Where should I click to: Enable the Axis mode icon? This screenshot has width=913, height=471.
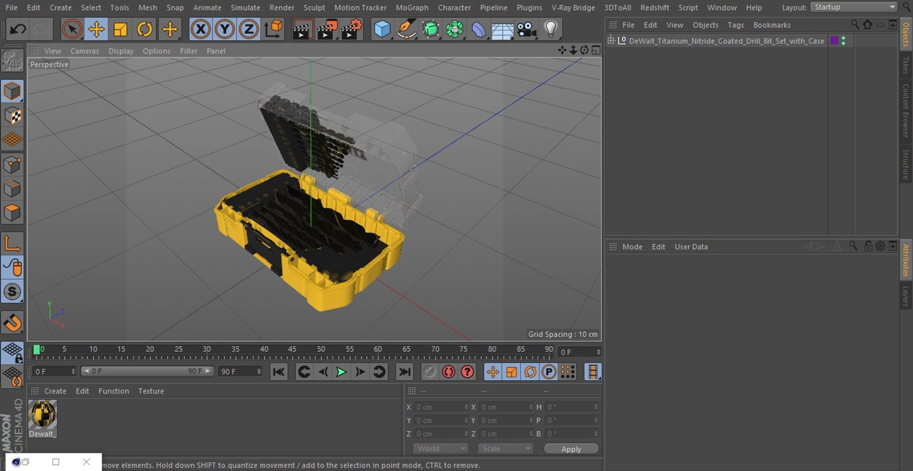coord(12,243)
